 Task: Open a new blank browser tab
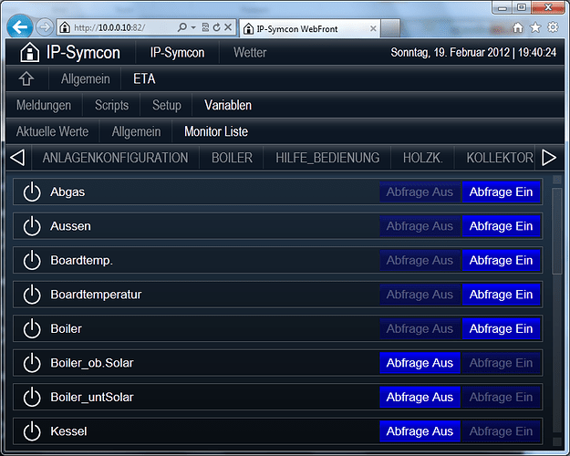(x=390, y=28)
